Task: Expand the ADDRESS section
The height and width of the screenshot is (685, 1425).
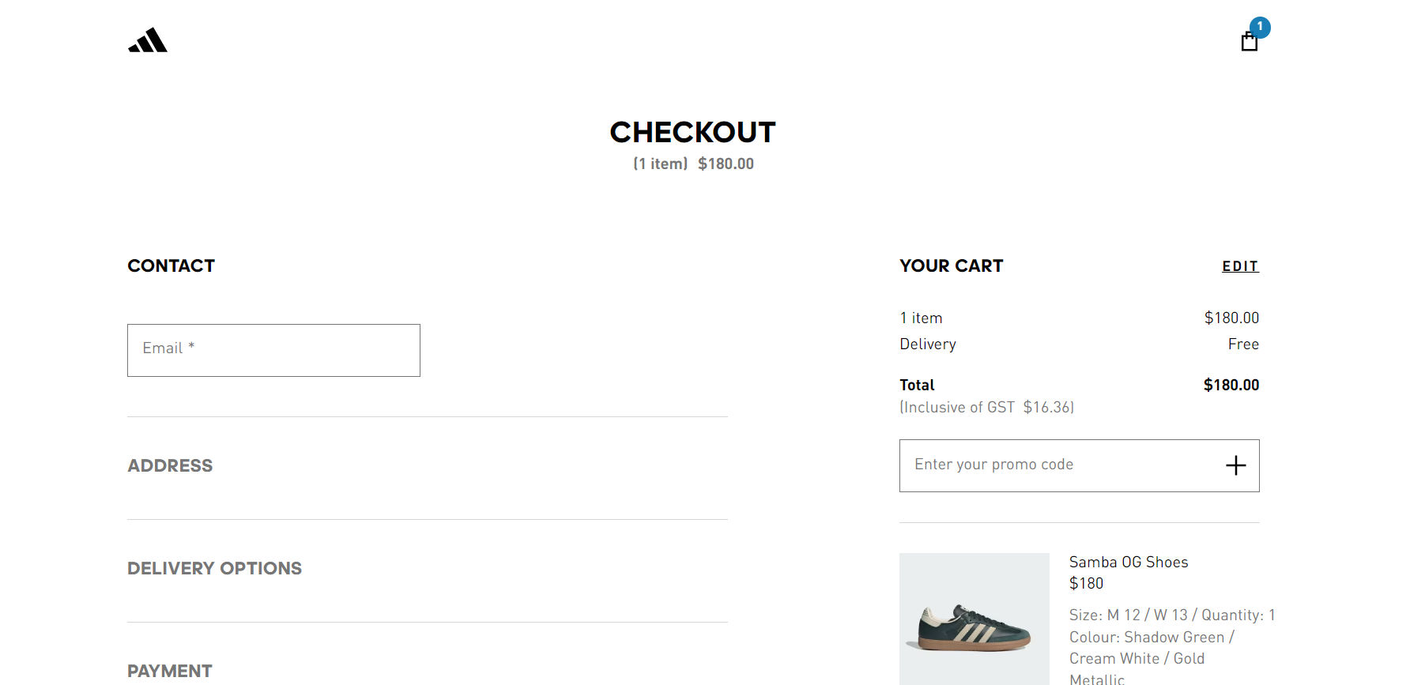Action: click(170, 466)
